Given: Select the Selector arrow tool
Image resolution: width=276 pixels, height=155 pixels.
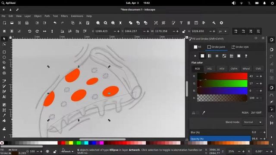Looking at the screenshot, I should click(4, 39).
